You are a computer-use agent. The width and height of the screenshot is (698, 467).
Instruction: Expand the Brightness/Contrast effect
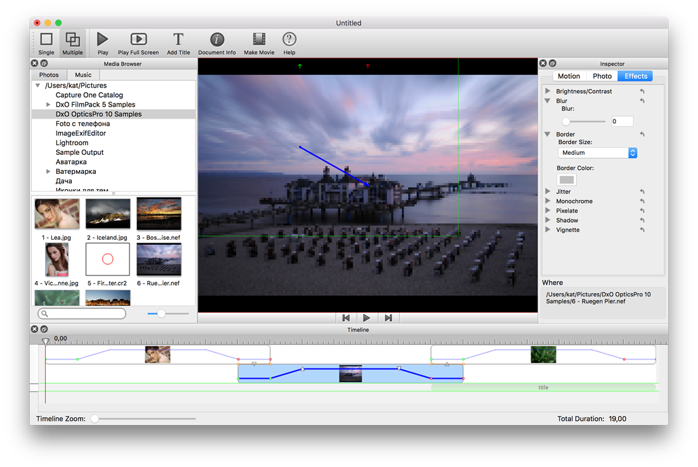(x=548, y=91)
